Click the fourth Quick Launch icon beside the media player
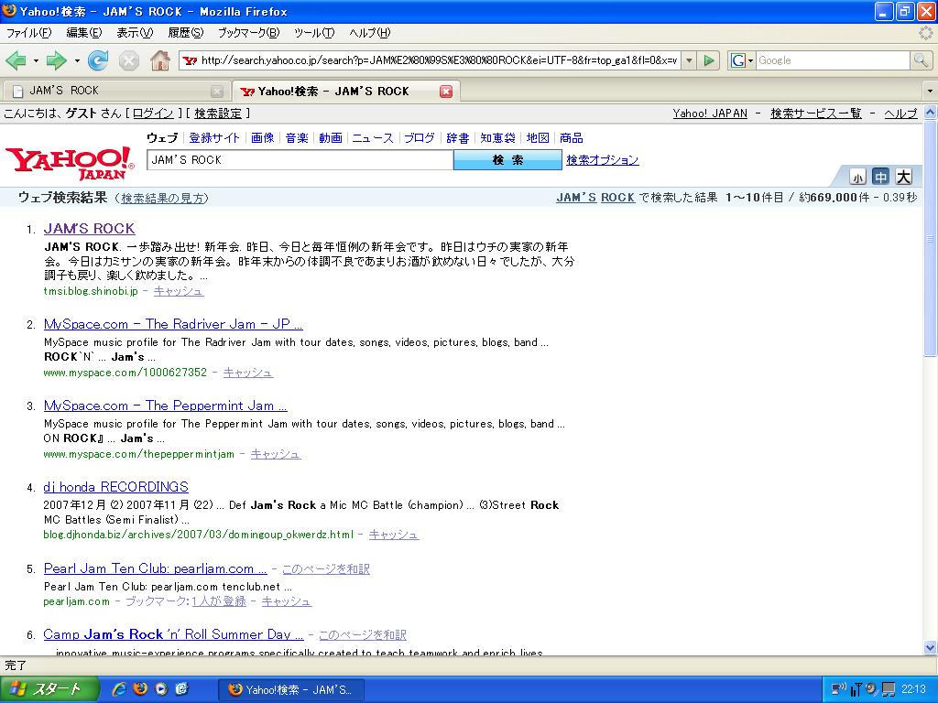Image resolution: width=938 pixels, height=703 pixels. pos(182,689)
